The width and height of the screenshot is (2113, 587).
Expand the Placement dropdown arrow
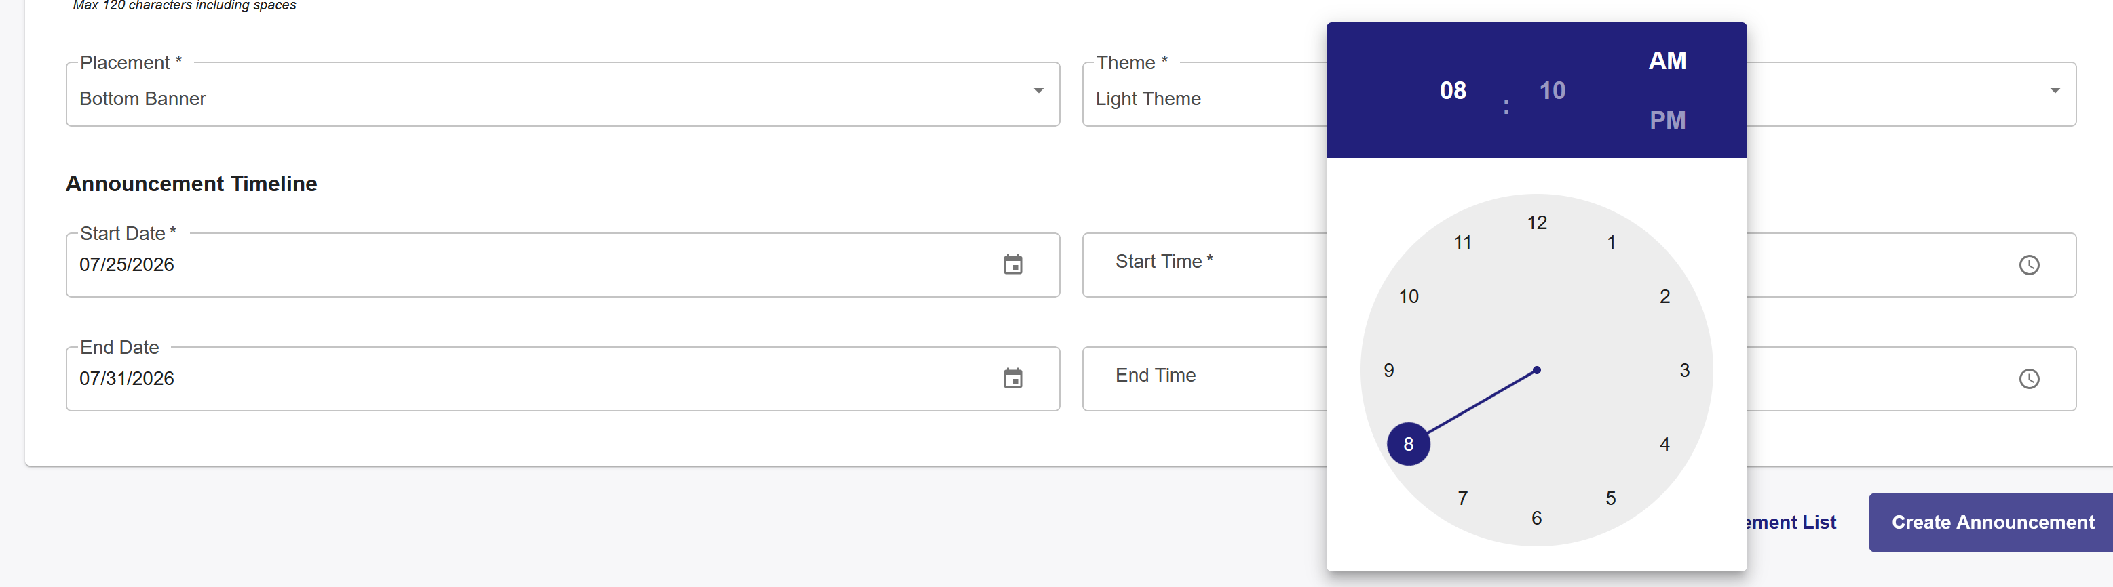[1038, 91]
